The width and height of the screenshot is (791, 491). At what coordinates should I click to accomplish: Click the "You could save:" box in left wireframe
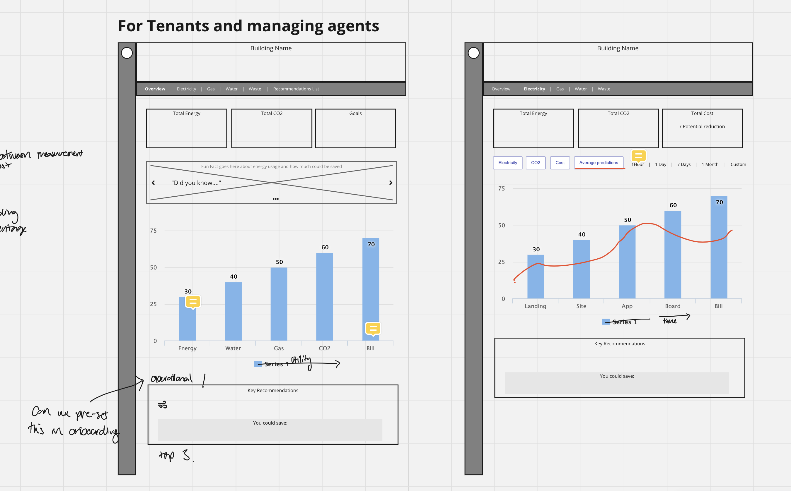(270, 430)
